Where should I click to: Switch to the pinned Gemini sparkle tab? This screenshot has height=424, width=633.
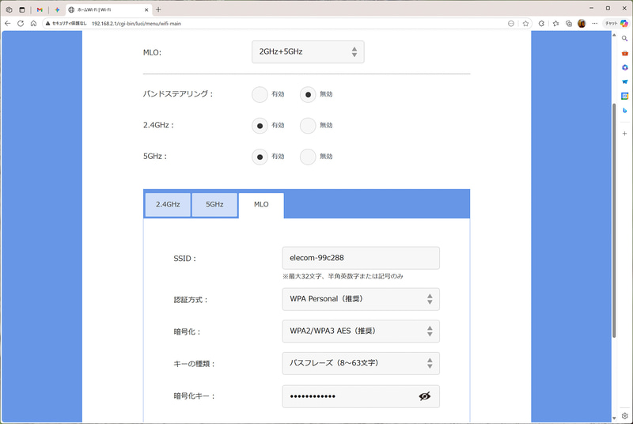point(57,9)
